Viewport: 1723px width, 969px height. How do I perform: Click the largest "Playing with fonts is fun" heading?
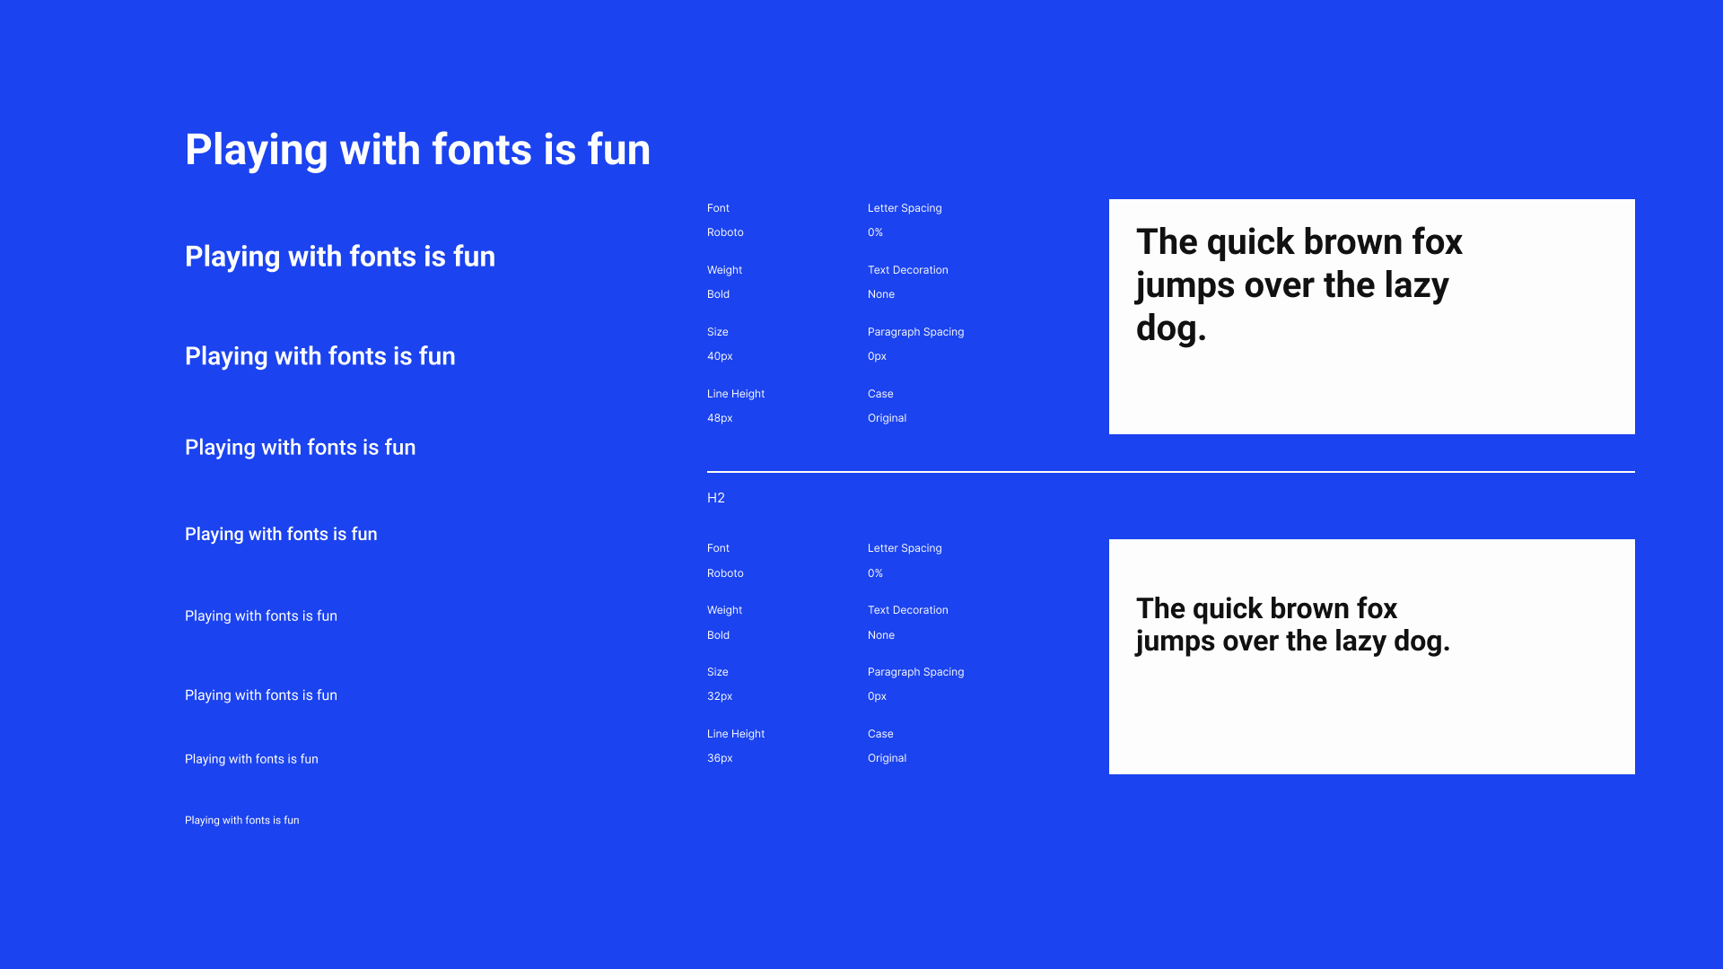point(417,150)
